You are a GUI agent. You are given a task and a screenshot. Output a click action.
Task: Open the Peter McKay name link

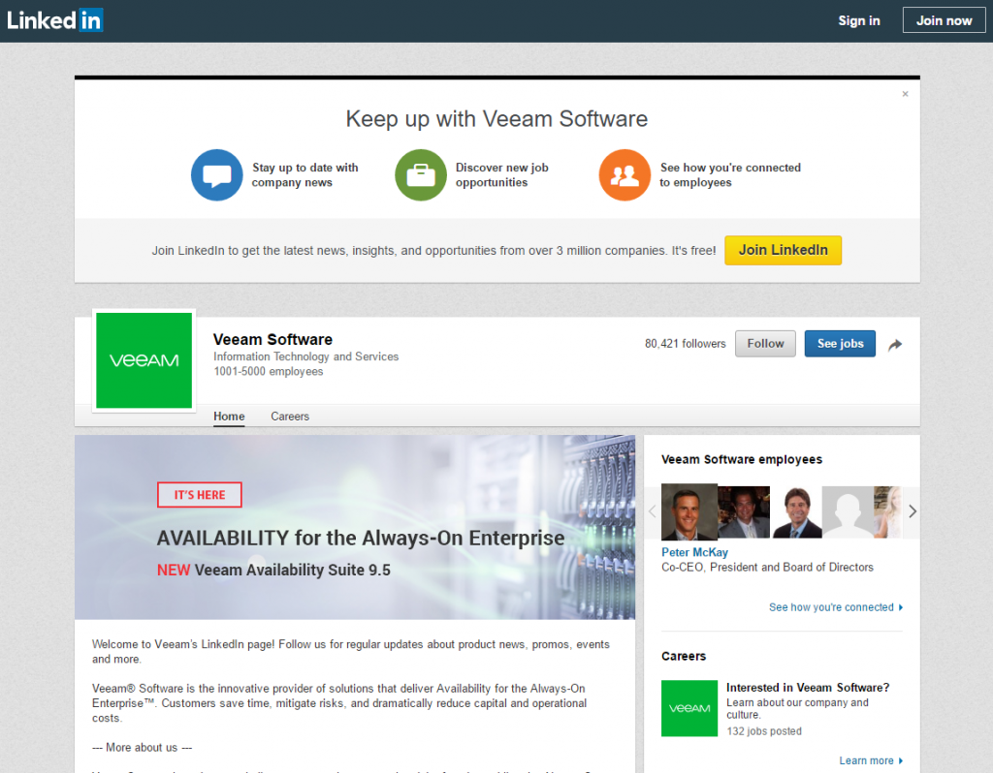694,552
